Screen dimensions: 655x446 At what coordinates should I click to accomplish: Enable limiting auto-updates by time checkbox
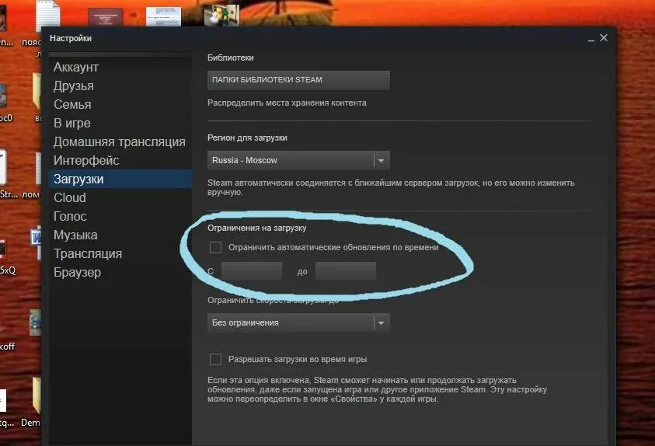click(x=215, y=247)
